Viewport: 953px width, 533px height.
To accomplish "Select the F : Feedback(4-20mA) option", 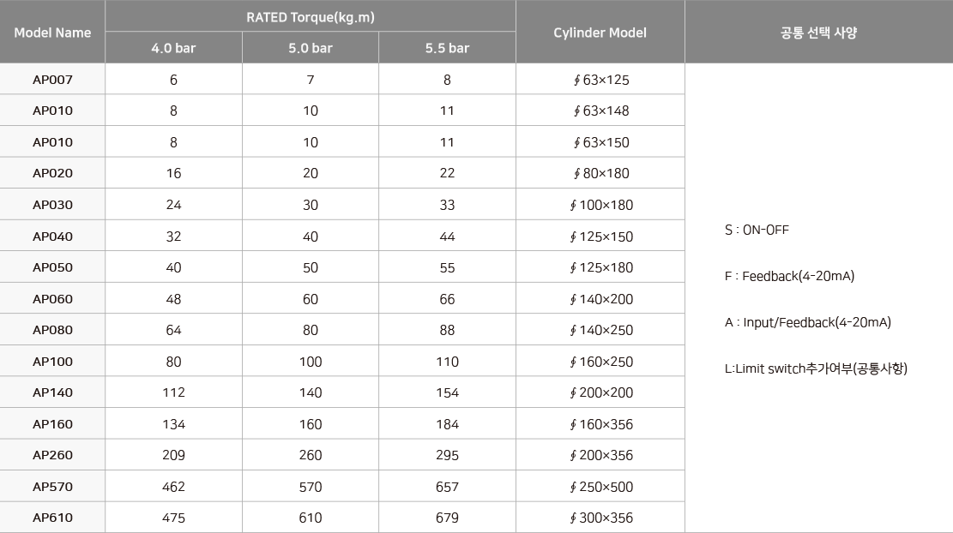I will click(x=789, y=276).
